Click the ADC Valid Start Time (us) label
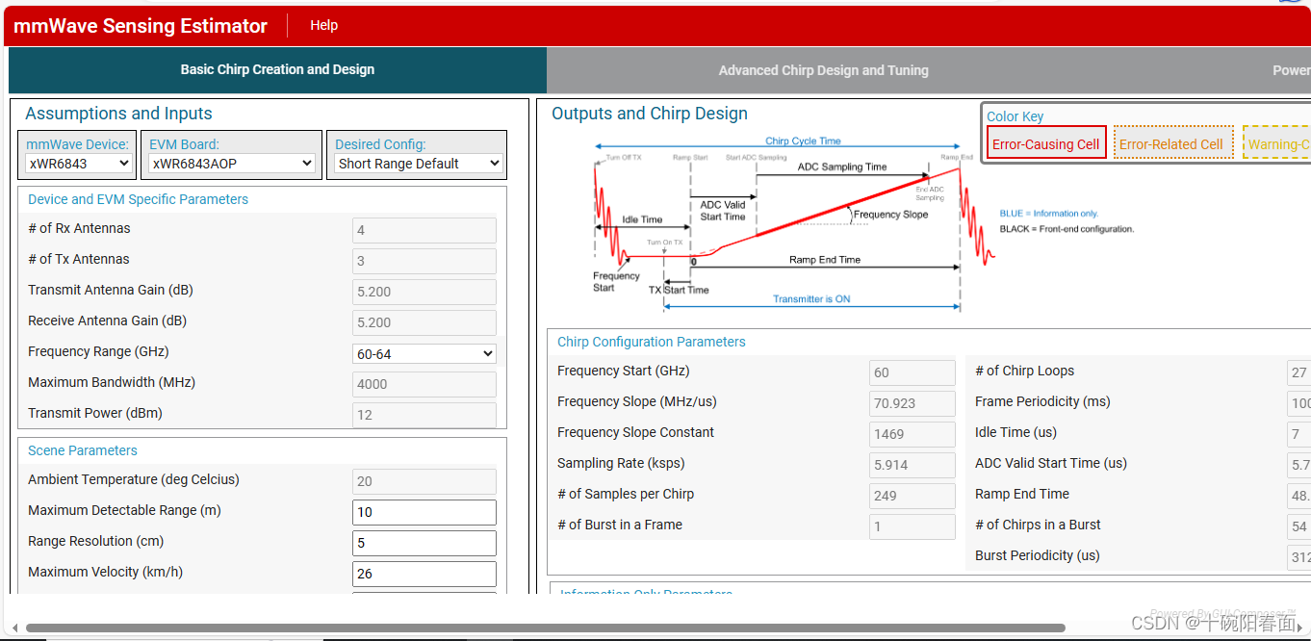Image resolution: width=1311 pixels, height=641 pixels. click(1051, 463)
